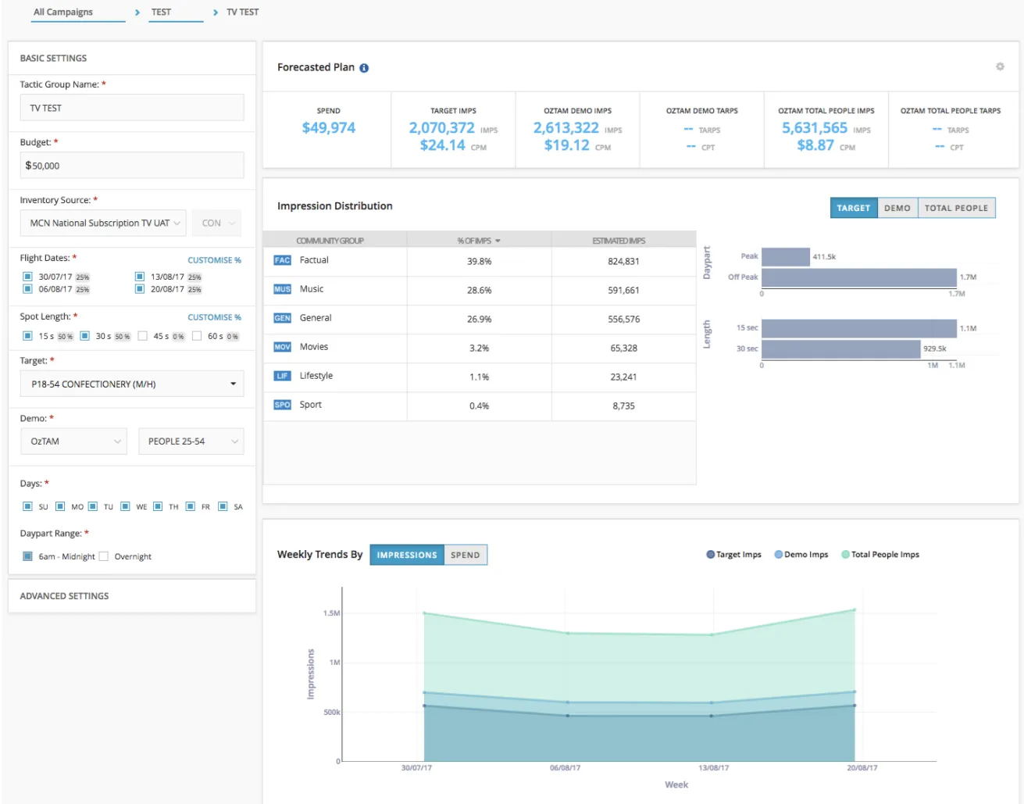Enable the 45 s spot length
Screen dimensions: 1024x804
(x=142, y=336)
